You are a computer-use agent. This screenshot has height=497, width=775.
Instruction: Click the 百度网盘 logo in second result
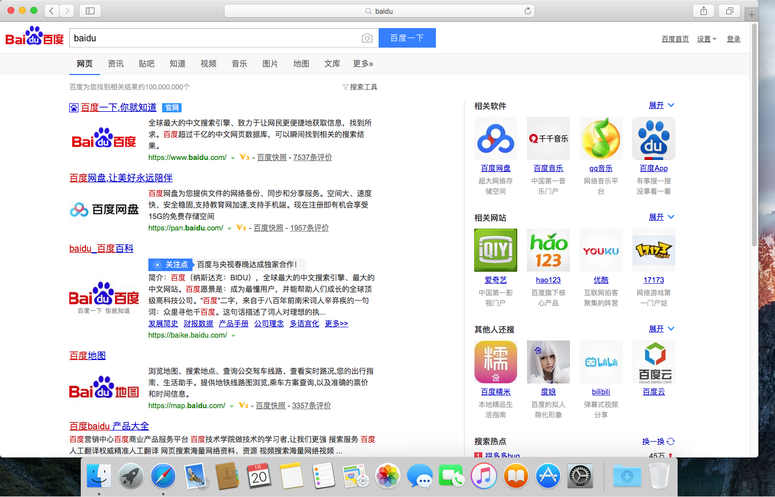(x=104, y=209)
